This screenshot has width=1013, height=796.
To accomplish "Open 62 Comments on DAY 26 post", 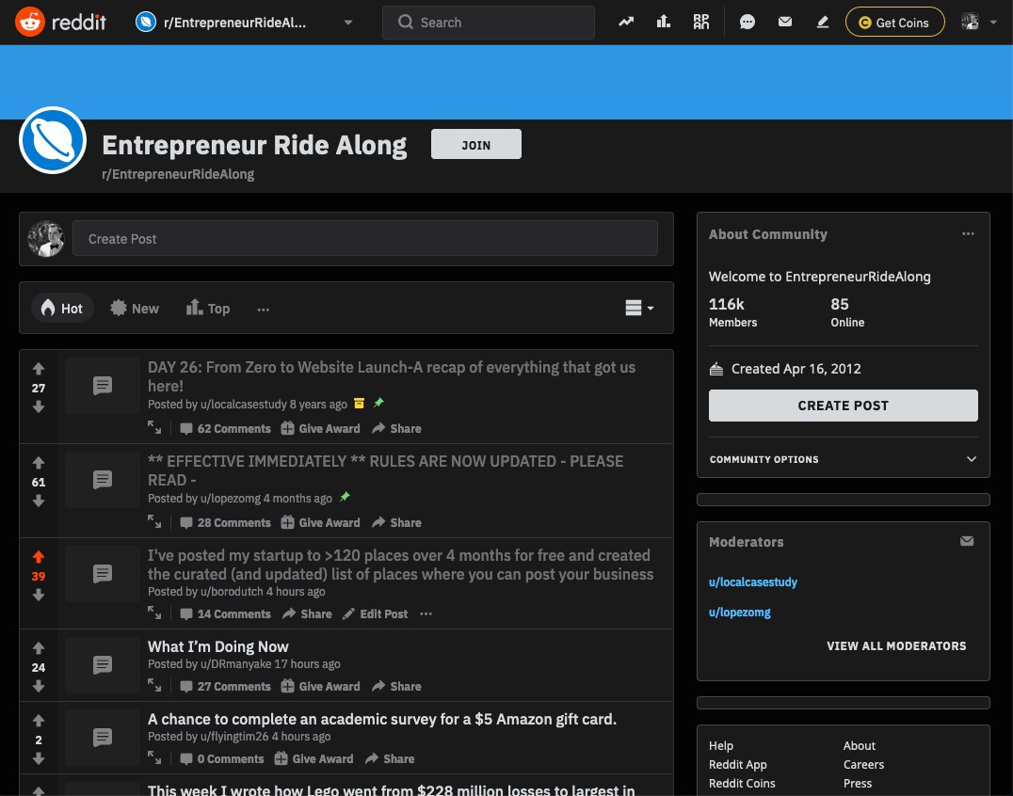I will pos(225,428).
